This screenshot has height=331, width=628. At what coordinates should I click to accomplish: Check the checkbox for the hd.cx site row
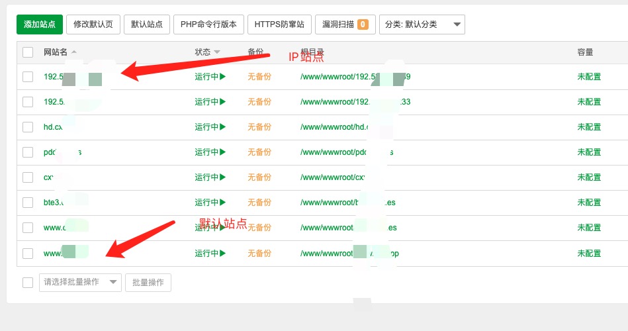[x=28, y=127]
